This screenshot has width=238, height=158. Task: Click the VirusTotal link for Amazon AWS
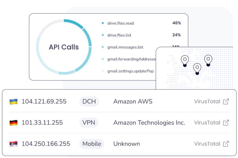tap(207, 101)
